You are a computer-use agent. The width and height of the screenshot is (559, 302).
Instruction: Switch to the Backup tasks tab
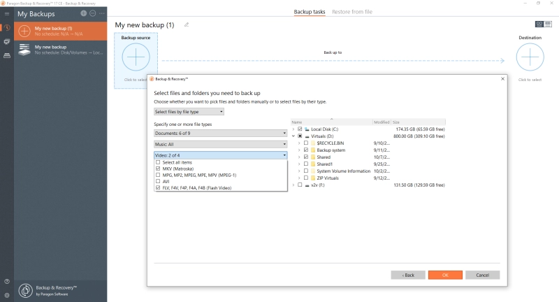(310, 12)
